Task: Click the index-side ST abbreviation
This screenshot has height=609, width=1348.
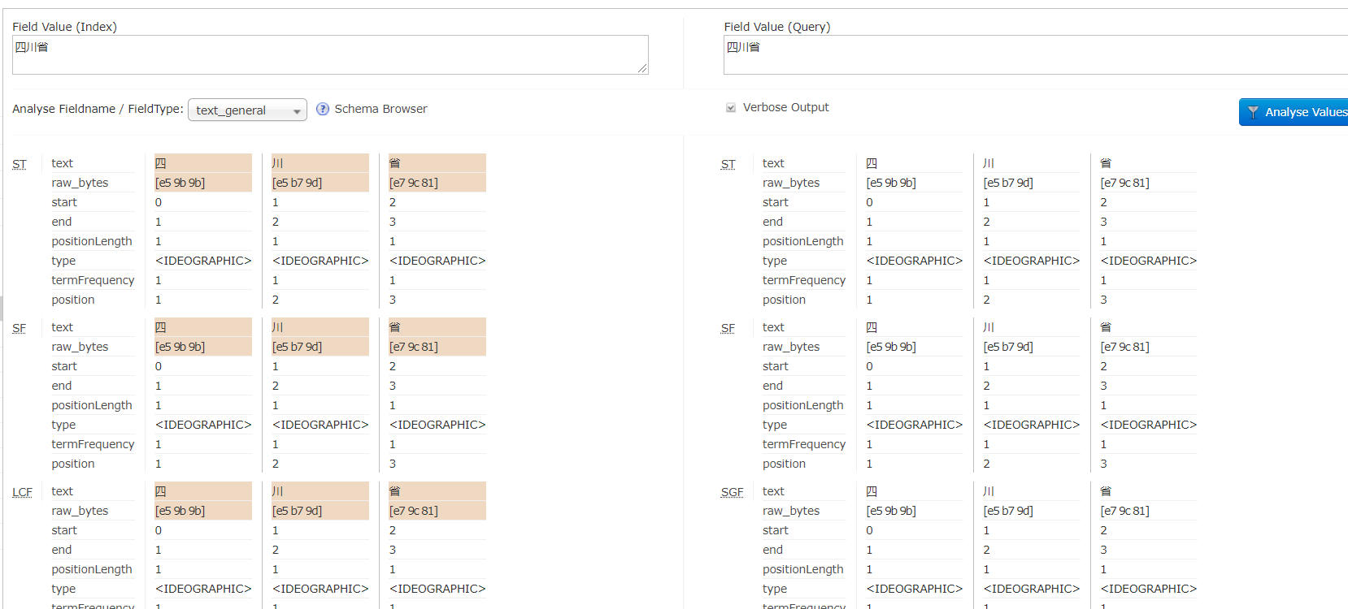Action: pos(20,164)
